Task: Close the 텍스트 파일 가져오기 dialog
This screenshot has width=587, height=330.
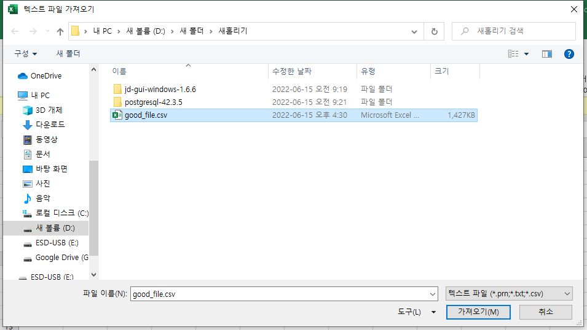Action: [574, 9]
